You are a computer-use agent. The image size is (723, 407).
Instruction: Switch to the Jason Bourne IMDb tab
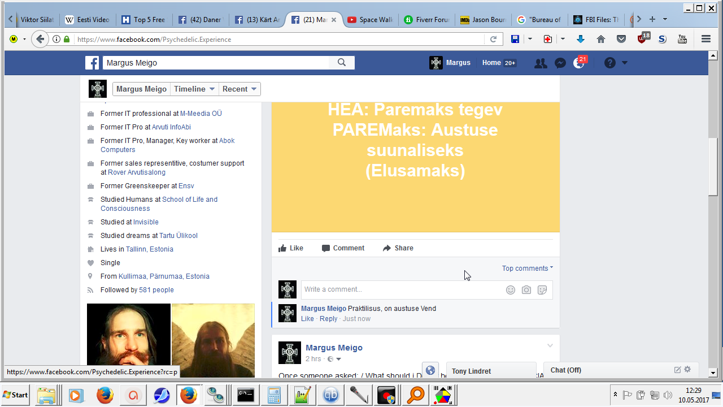tap(483, 19)
